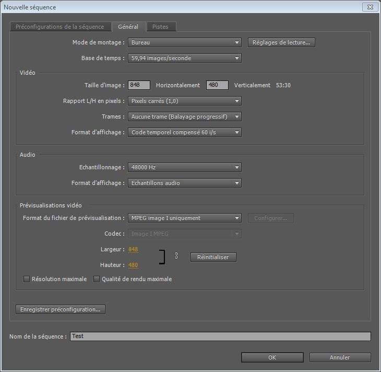Open Format du fichier de prévisualisation dropdown
Screen dimensions: 381x372
pyautogui.click(x=185, y=218)
